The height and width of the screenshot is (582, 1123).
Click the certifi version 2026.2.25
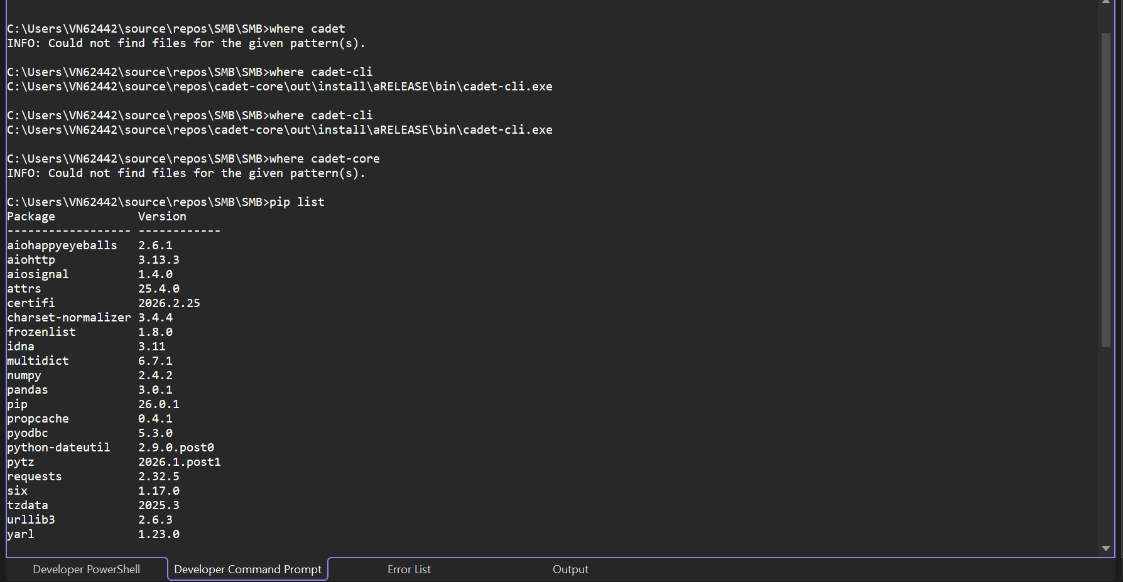pyautogui.click(x=169, y=303)
